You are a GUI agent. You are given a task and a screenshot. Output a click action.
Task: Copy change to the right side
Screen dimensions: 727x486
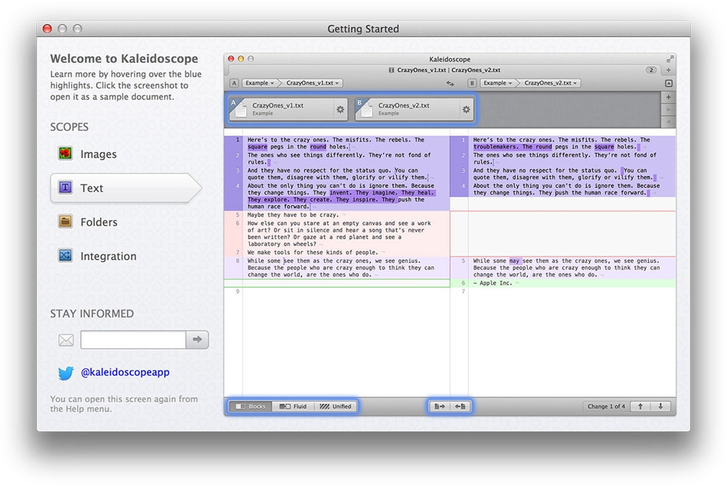coord(439,407)
